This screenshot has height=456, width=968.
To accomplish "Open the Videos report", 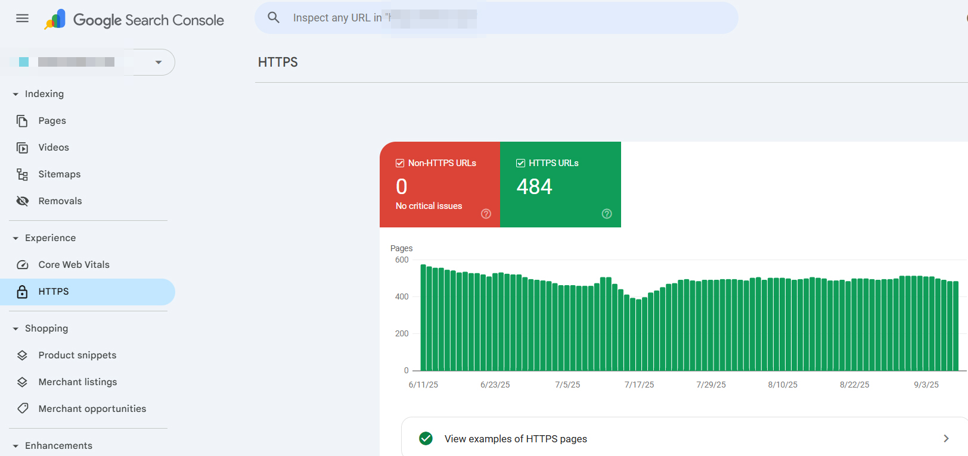I will [54, 148].
